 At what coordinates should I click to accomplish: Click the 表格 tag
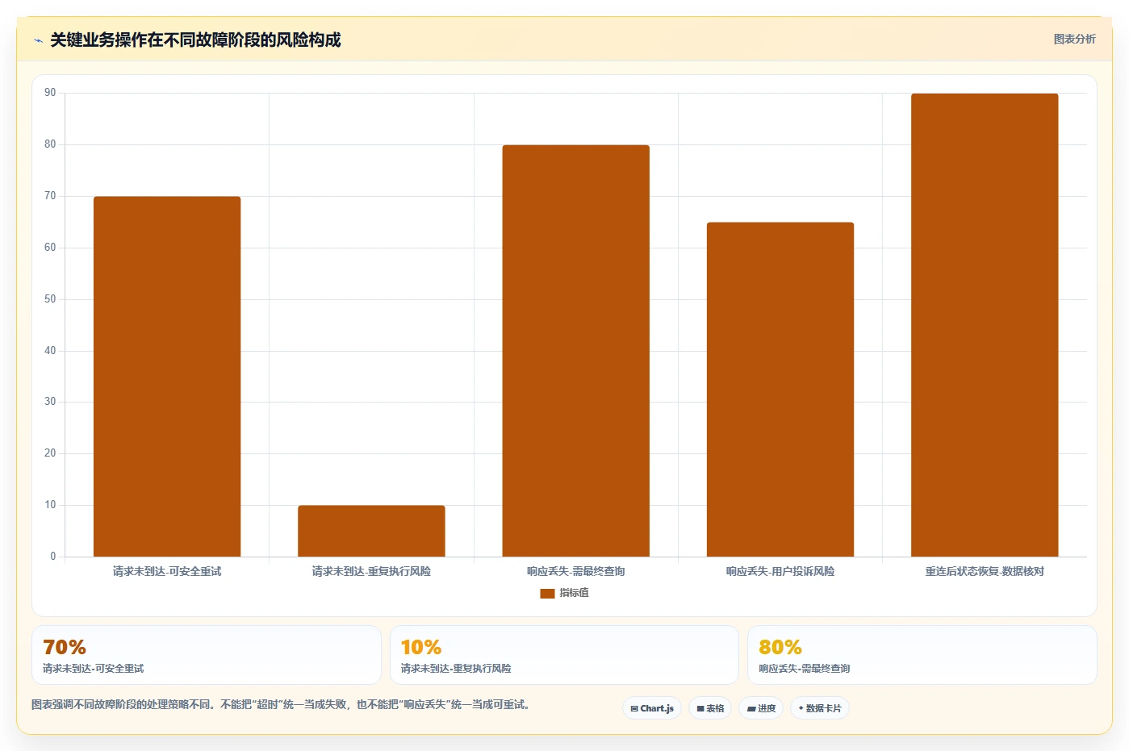(x=710, y=708)
